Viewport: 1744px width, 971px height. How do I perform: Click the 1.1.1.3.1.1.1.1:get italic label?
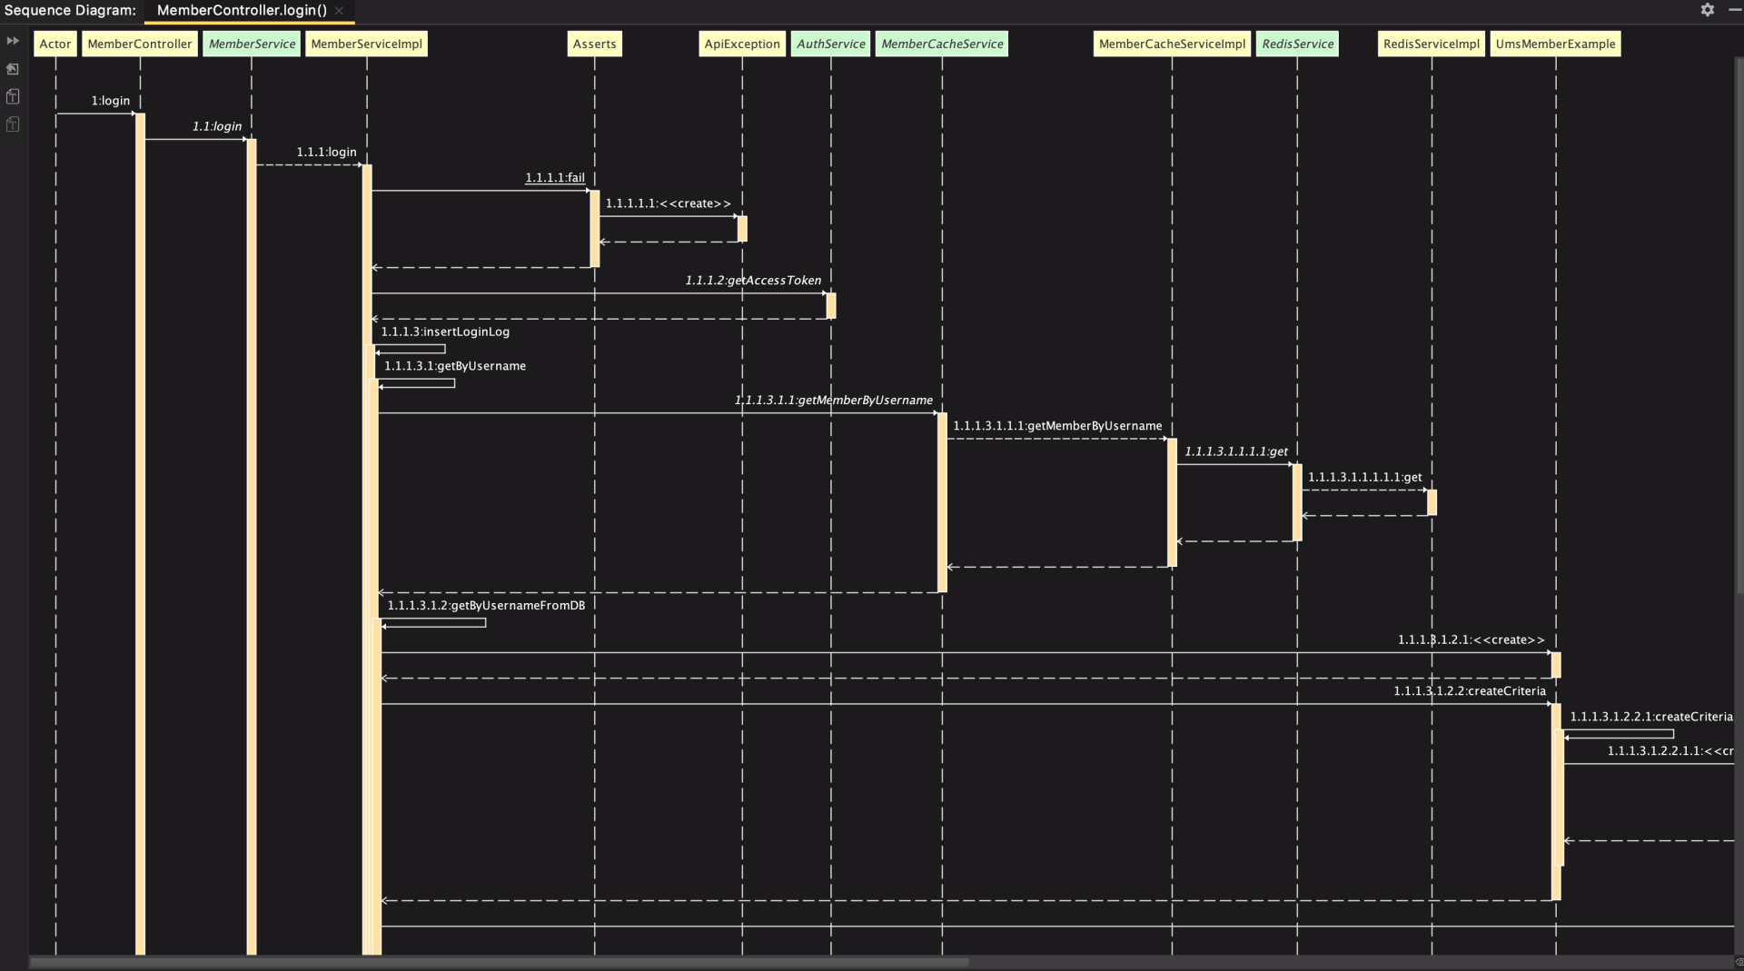point(1236,451)
